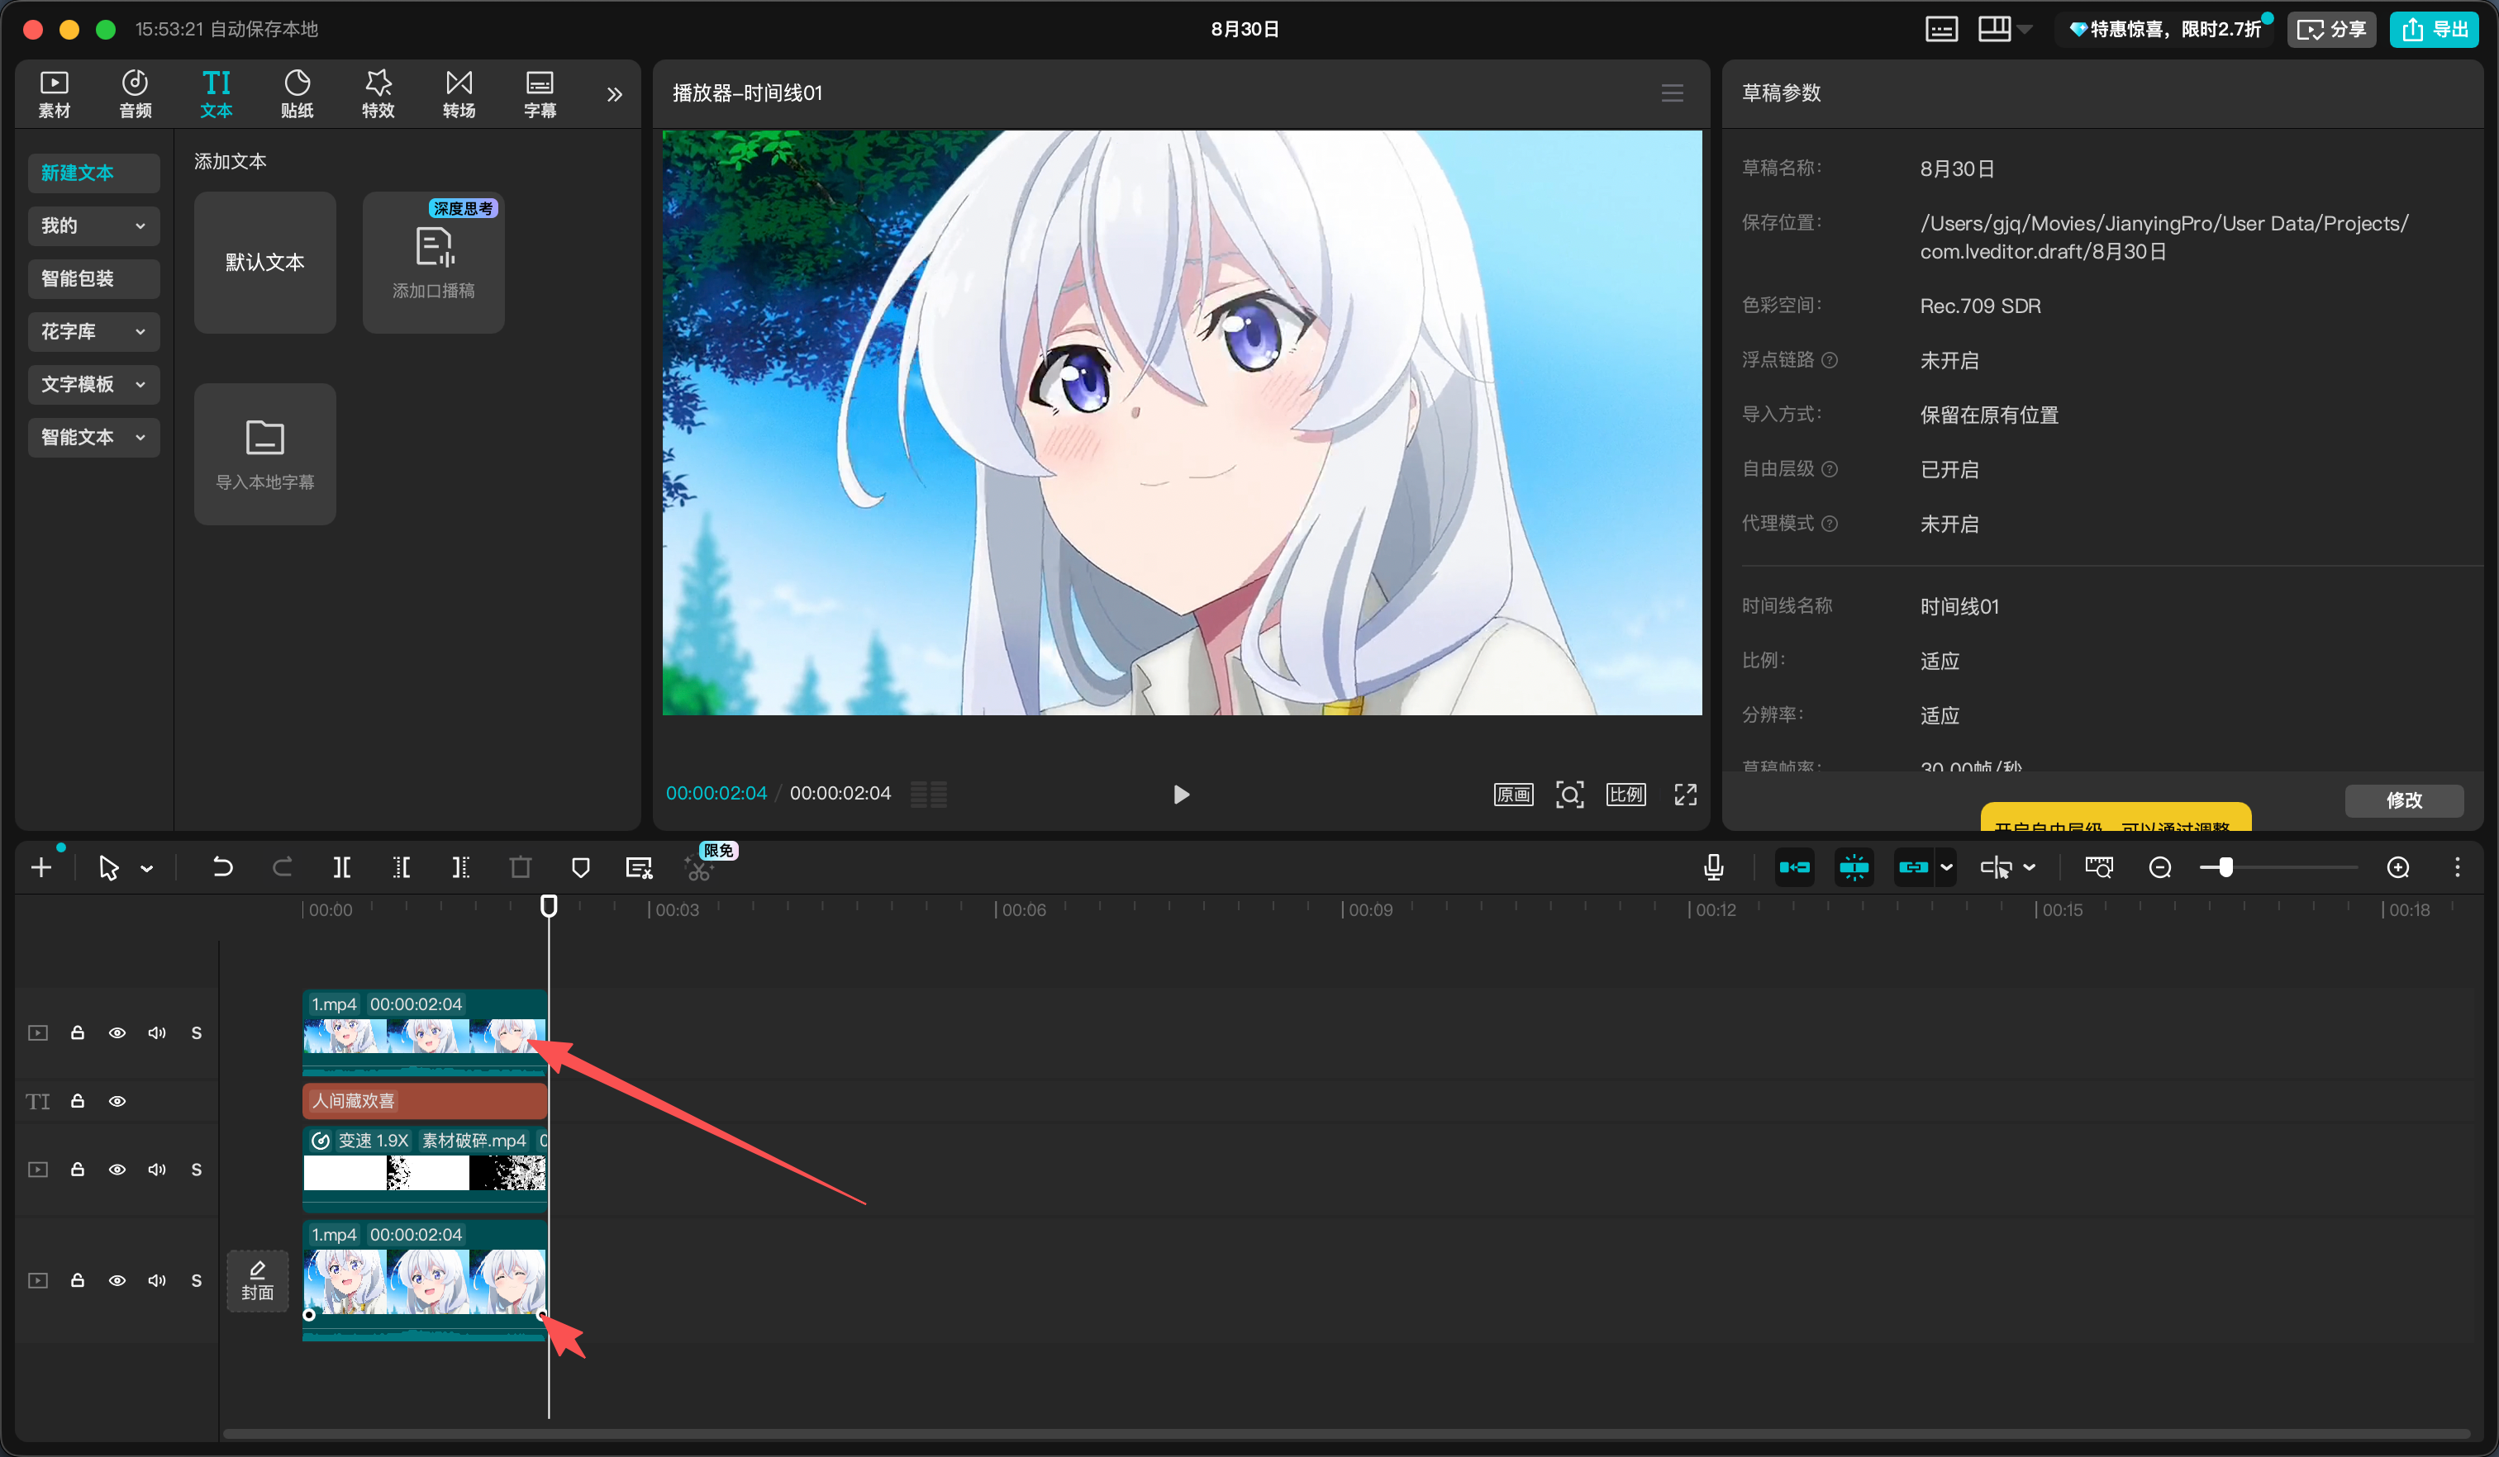Delete the clip portion left of playhead
This screenshot has width=2499, height=1457.
tap(402, 868)
